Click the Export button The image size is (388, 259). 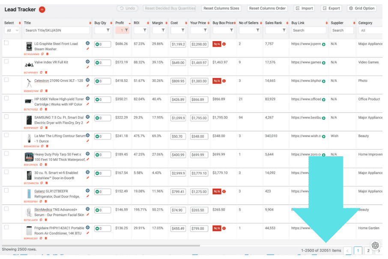tap(331, 8)
